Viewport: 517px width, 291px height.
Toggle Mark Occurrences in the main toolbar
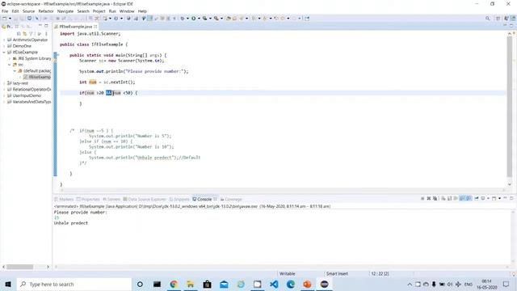(150, 19)
